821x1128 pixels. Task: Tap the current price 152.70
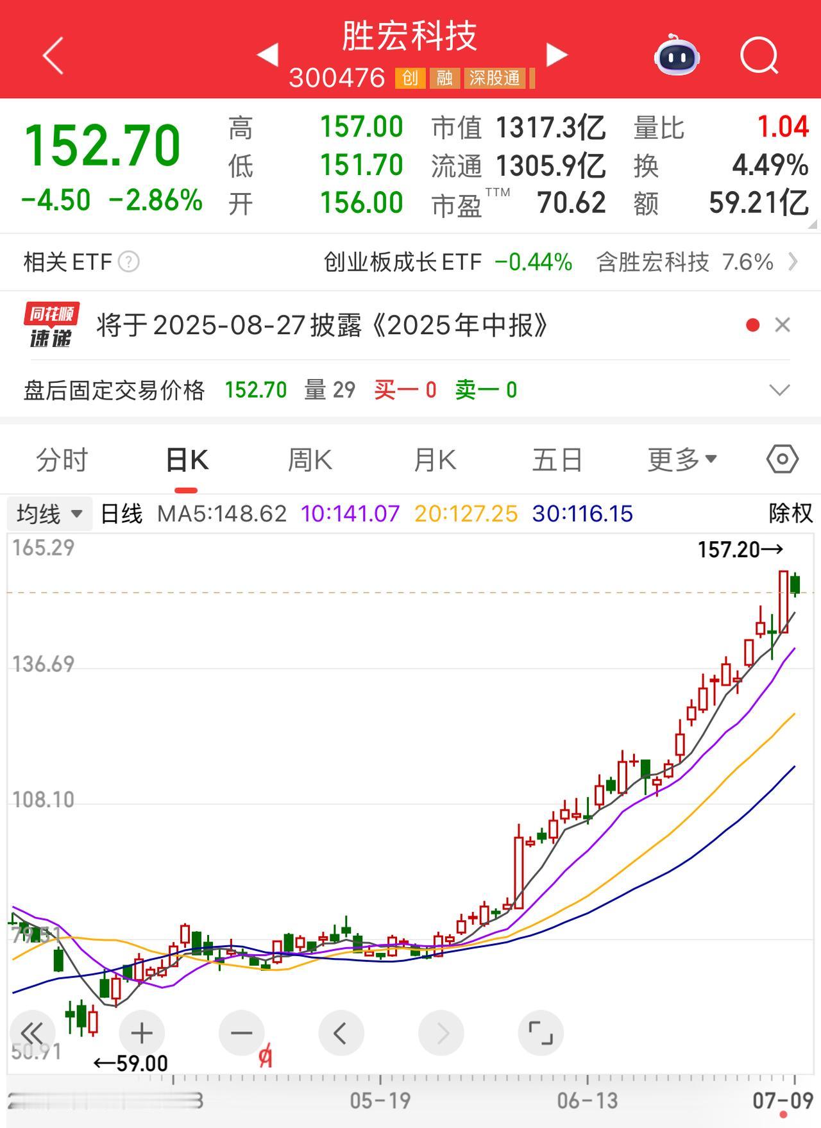102,146
